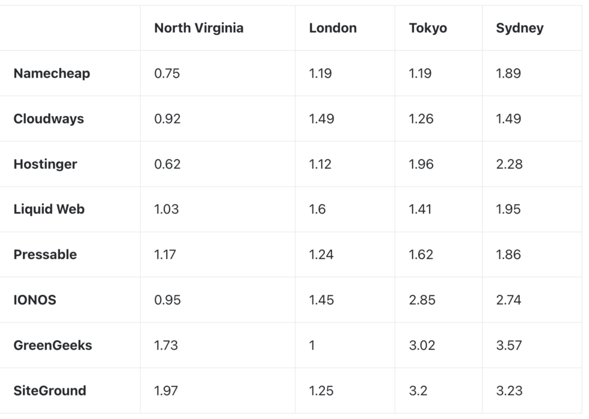Click Hostinger's Sydney value 2.28
Image resolution: width=589 pixels, height=419 pixels.
click(509, 164)
